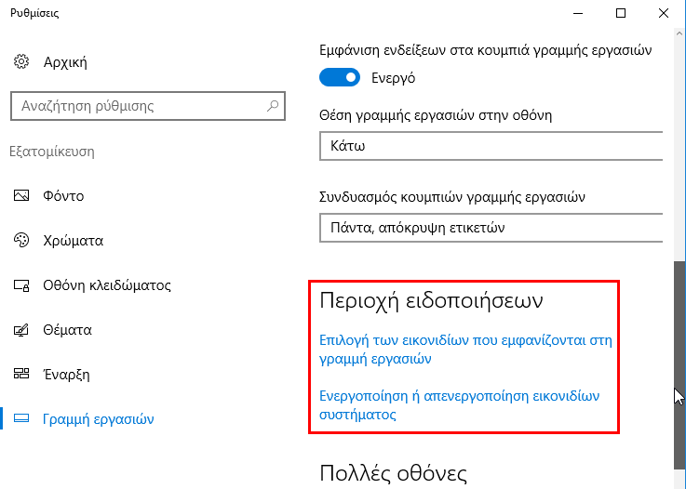
Task: Click the scrollbar up arrow
Action: pos(679,33)
